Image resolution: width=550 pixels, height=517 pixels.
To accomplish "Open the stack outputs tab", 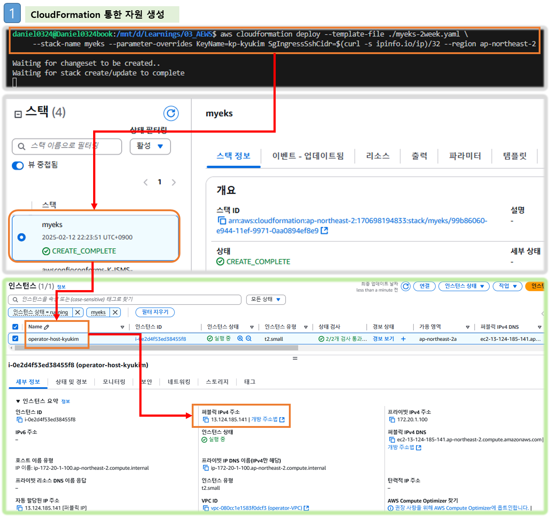I will click(x=419, y=156).
